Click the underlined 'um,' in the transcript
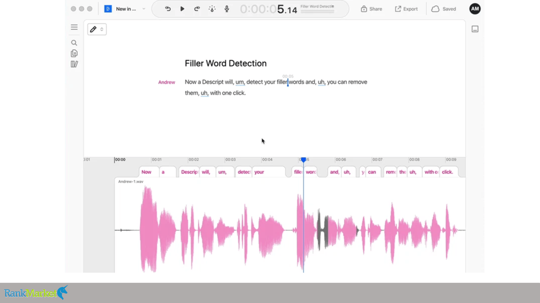 240,82
